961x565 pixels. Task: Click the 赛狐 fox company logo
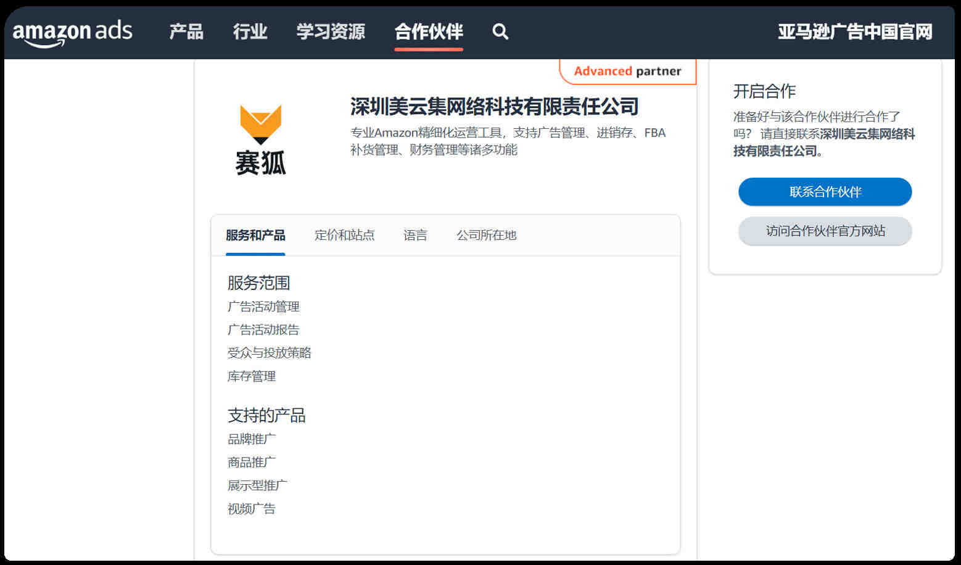click(x=260, y=140)
